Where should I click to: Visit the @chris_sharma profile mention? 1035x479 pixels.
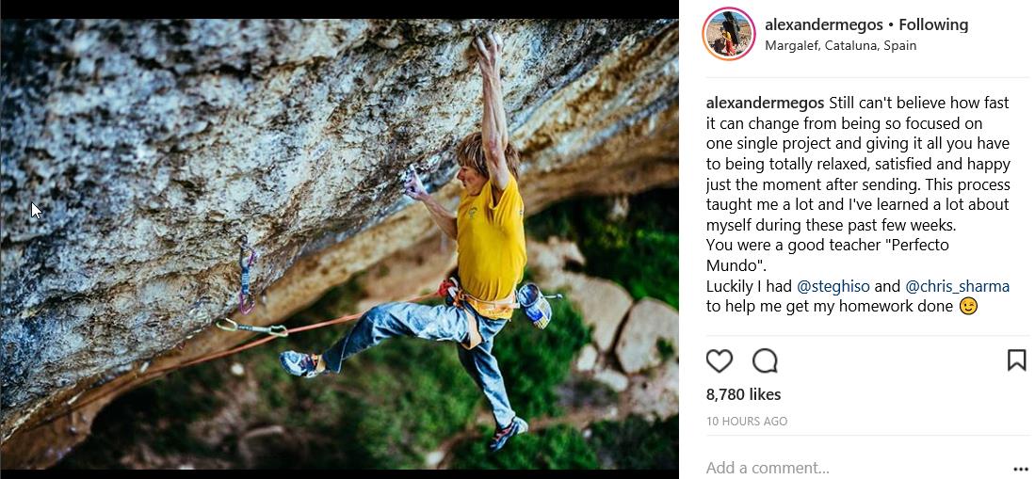[957, 286]
